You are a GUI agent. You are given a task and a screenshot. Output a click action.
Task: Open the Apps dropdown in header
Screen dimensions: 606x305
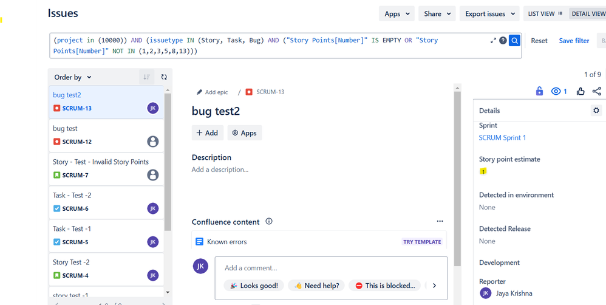[x=397, y=14]
